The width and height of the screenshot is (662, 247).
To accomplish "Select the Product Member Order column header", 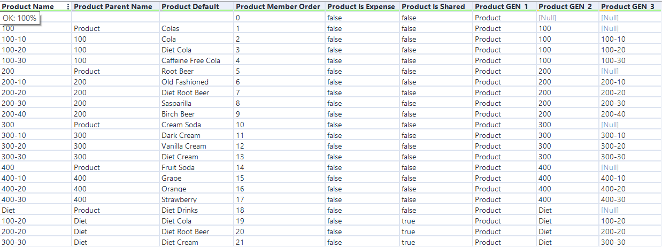I will pyautogui.click(x=278, y=6).
